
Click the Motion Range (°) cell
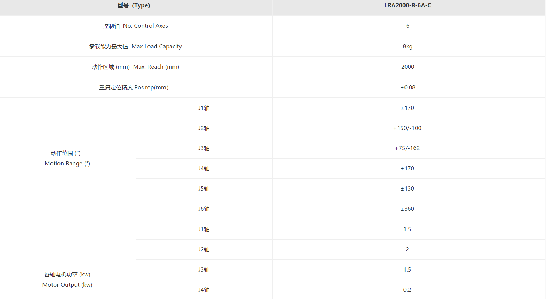(x=67, y=159)
